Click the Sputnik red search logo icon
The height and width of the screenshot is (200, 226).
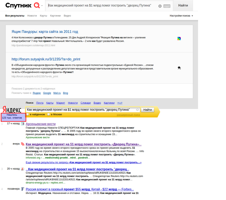click(x=37, y=5)
